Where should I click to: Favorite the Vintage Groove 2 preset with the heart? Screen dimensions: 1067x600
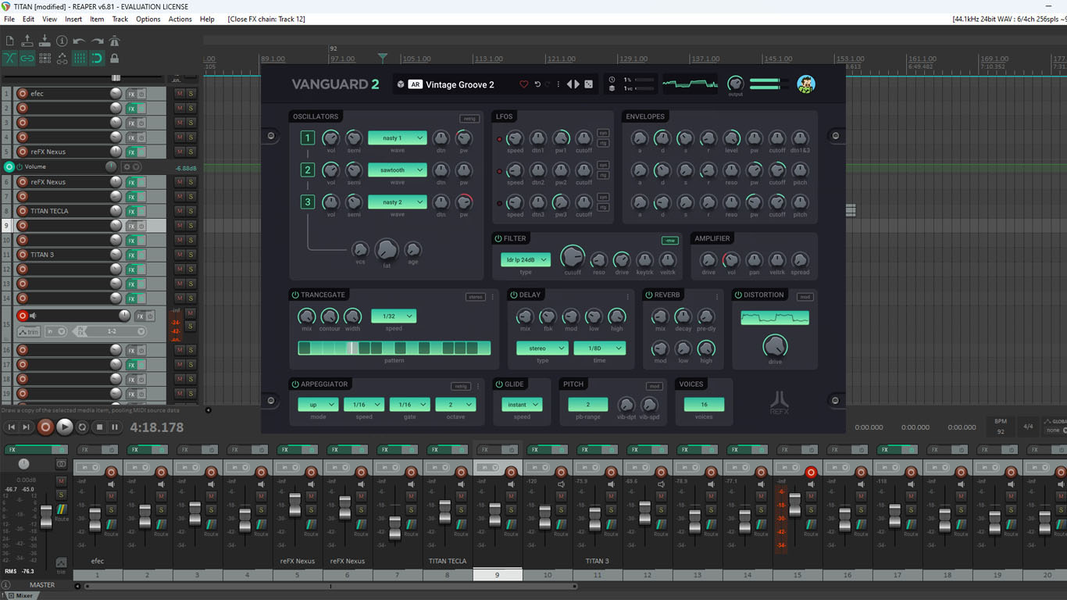[x=524, y=84]
